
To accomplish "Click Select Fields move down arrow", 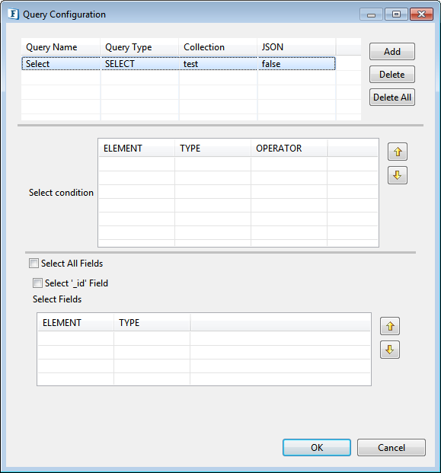I will [x=390, y=350].
